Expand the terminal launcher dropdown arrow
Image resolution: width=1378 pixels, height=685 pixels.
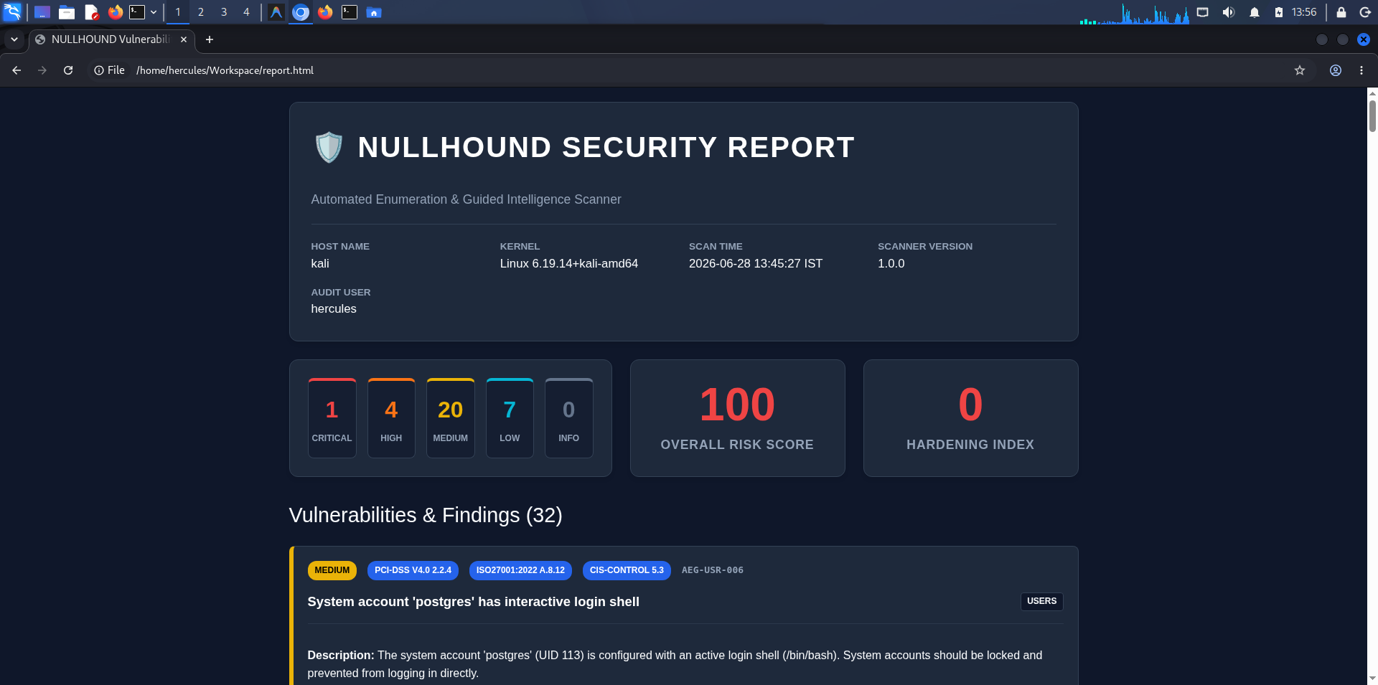[154, 12]
